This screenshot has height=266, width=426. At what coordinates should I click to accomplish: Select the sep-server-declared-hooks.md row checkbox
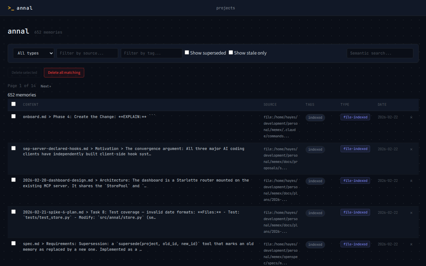[13, 148]
